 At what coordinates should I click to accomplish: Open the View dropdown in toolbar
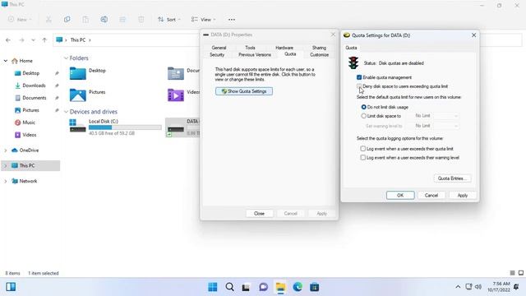tap(203, 20)
